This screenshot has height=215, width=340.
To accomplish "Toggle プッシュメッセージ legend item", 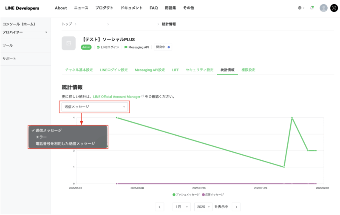I will pyautogui.click(x=186, y=195).
